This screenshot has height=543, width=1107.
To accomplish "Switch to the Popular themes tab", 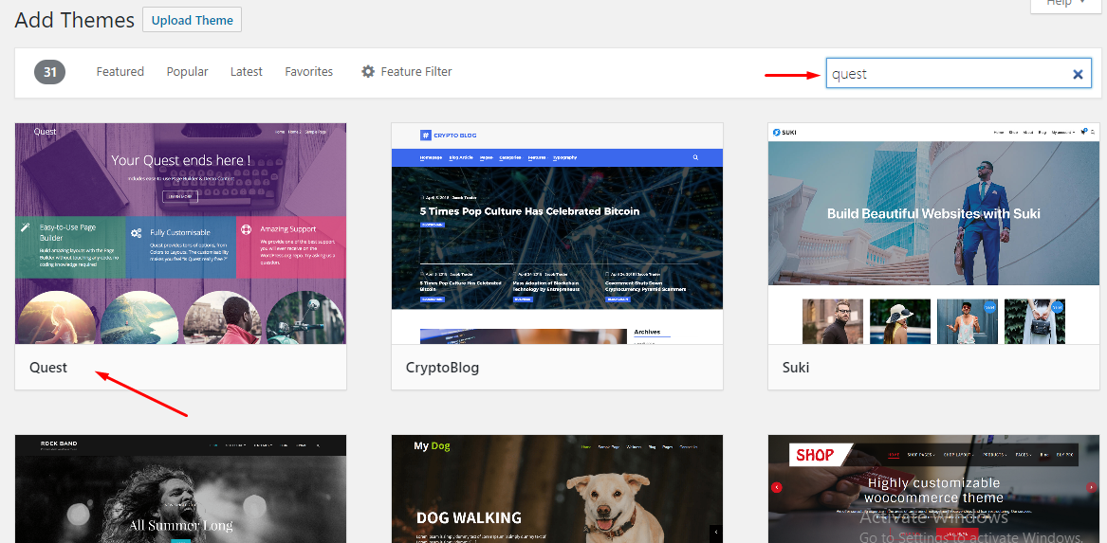I will (x=187, y=72).
